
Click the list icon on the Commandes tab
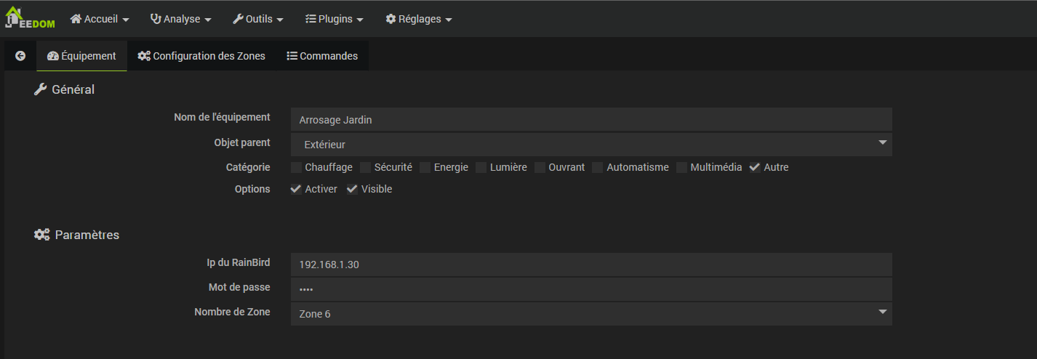tap(292, 56)
